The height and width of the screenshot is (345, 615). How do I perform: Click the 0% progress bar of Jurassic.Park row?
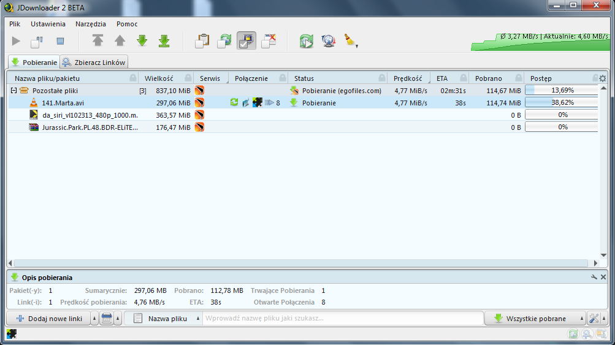(x=562, y=127)
